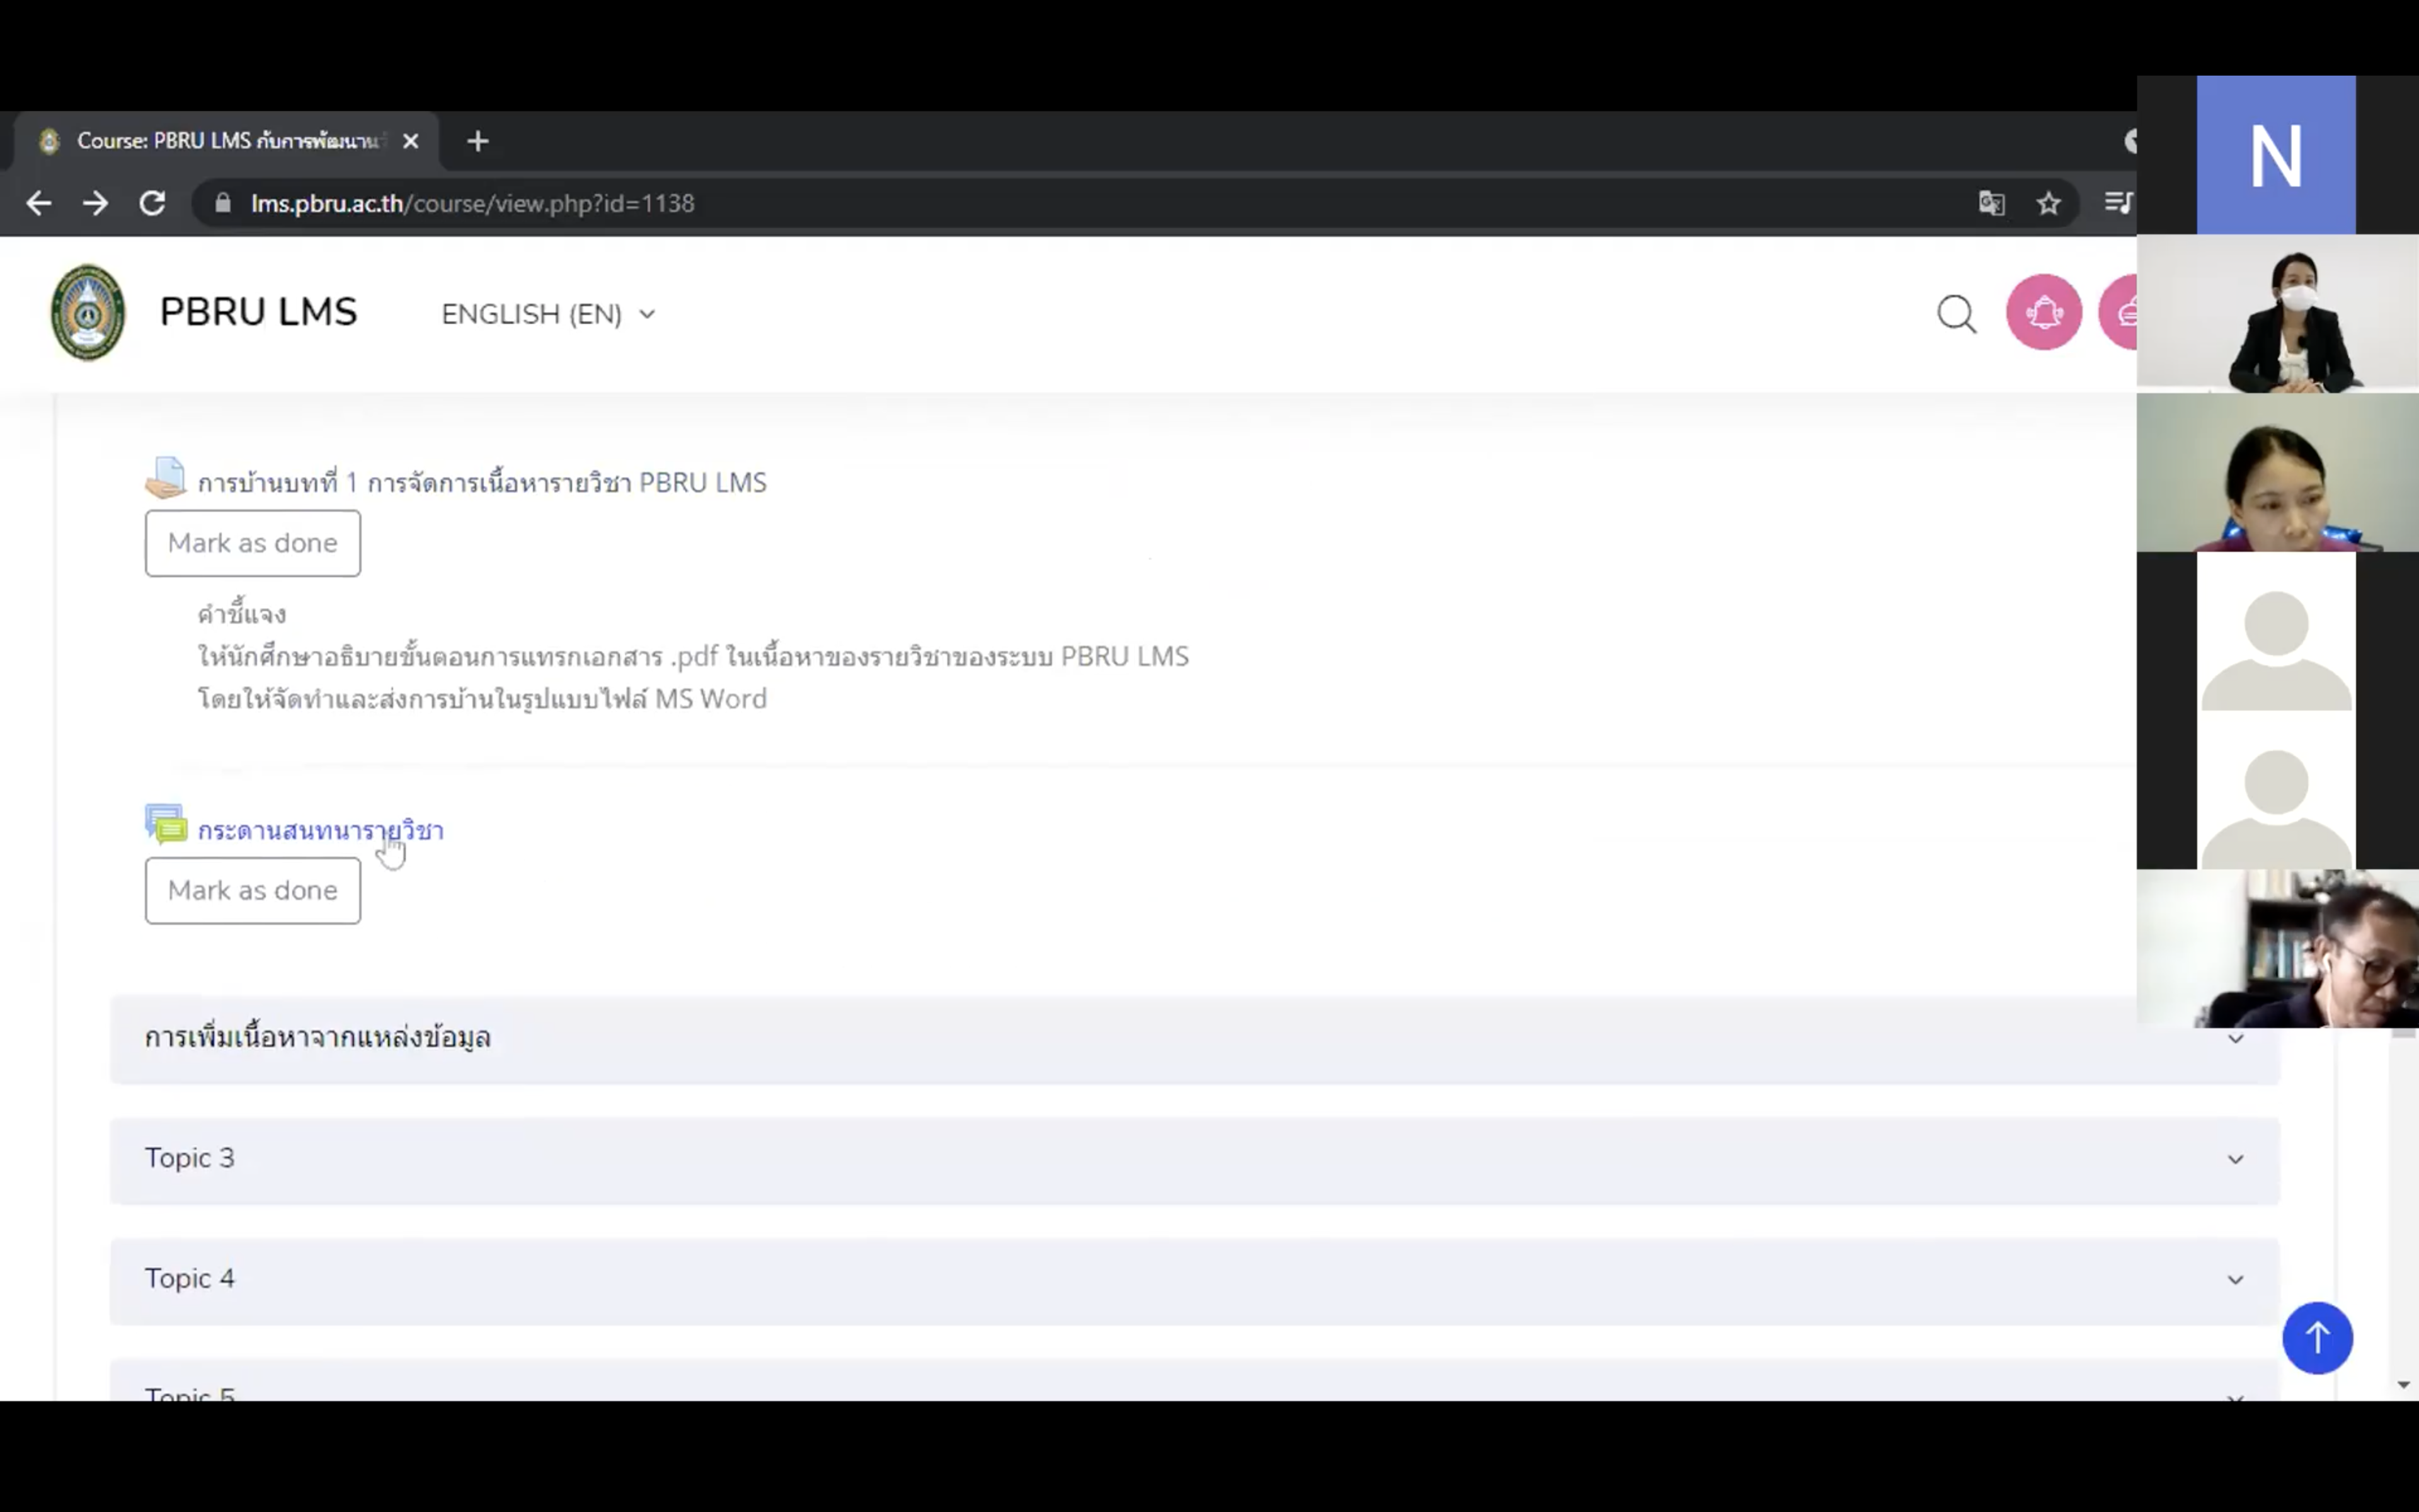Viewport: 2419px width, 1512px height.
Task: Click the PBRU university logo
Action: pyautogui.click(x=88, y=312)
